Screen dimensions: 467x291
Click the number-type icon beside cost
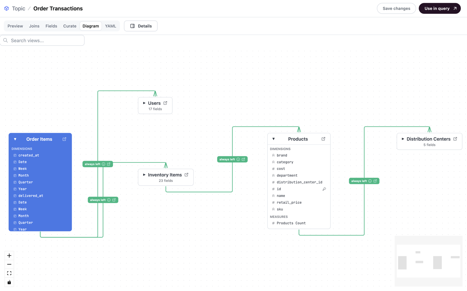coord(273,169)
